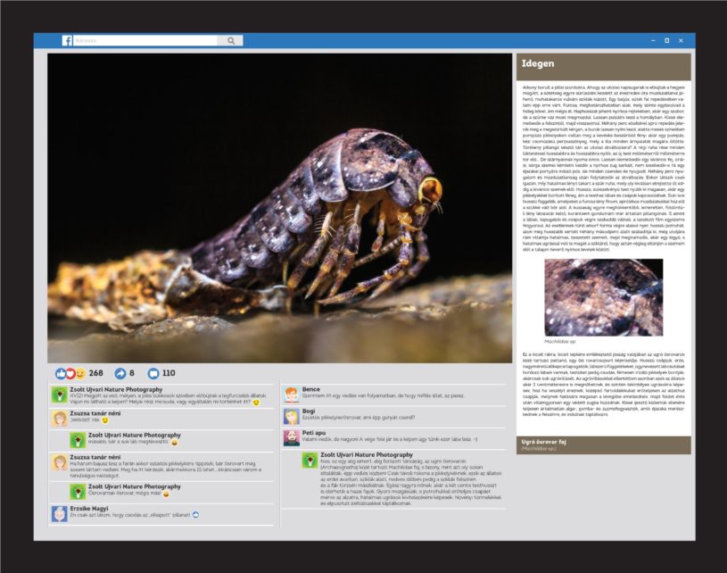The image size is (727, 573).
Task: Open Peti apu's profile avatar
Action: click(x=291, y=437)
